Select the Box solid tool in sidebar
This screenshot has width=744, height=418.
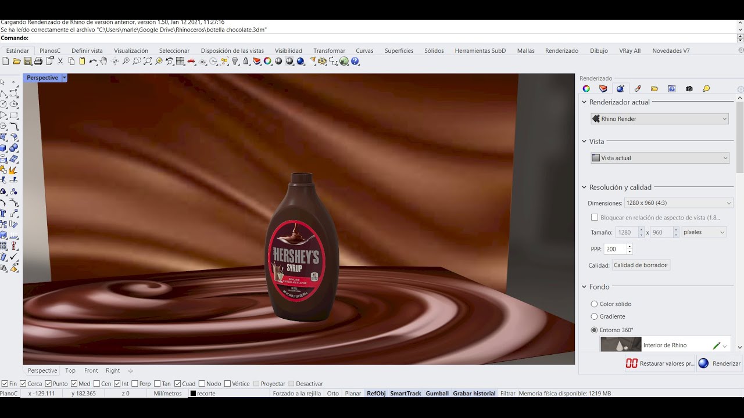pyautogui.click(x=3, y=148)
